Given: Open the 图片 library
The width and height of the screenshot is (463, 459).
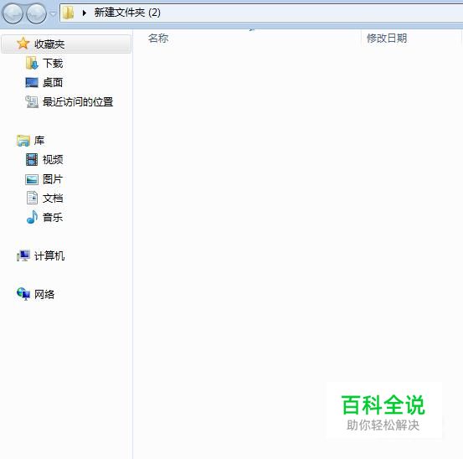Looking at the screenshot, I should (x=53, y=179).
